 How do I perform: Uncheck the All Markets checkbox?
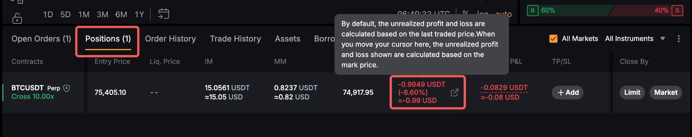[x=553, y=39]
